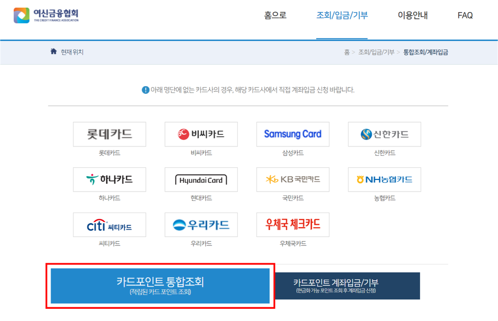Choose the 우리카드 logo tile
This screenshot has height=321, width=498.
point(201,225)
